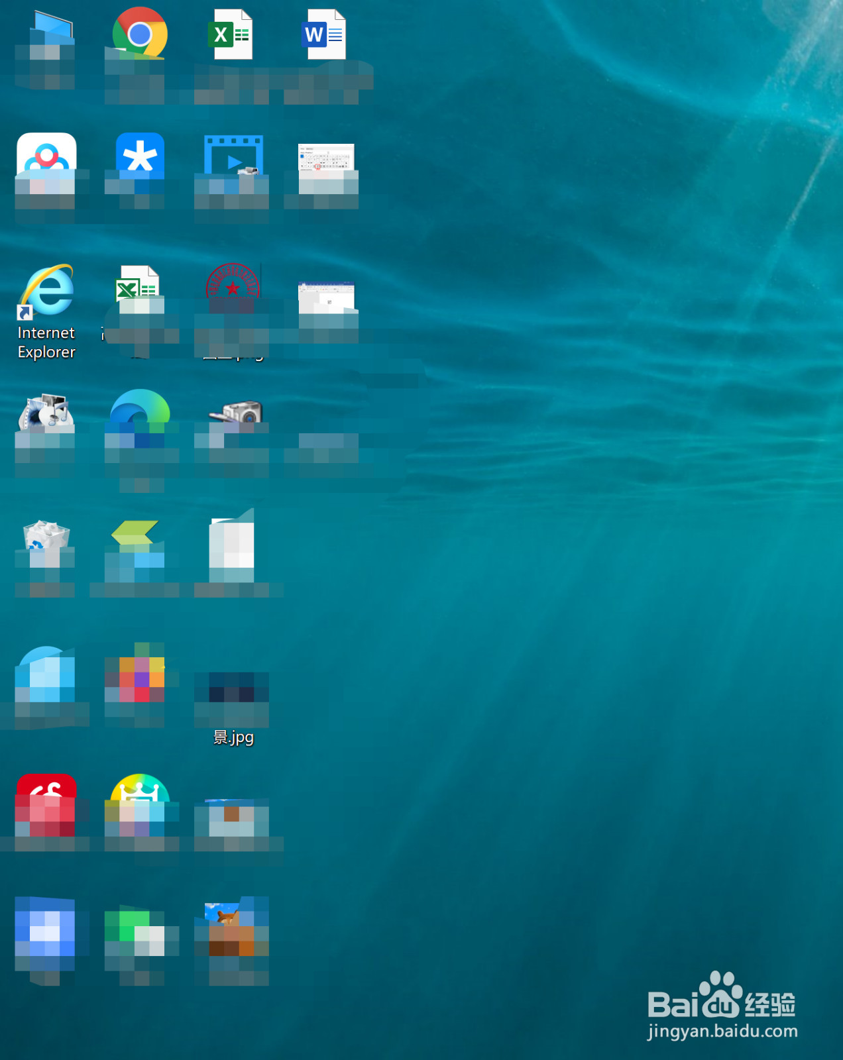Viewport: 843px width, 1060px height.
Task: Select the blue filmstrip video file icon
Action: point(233,162)
